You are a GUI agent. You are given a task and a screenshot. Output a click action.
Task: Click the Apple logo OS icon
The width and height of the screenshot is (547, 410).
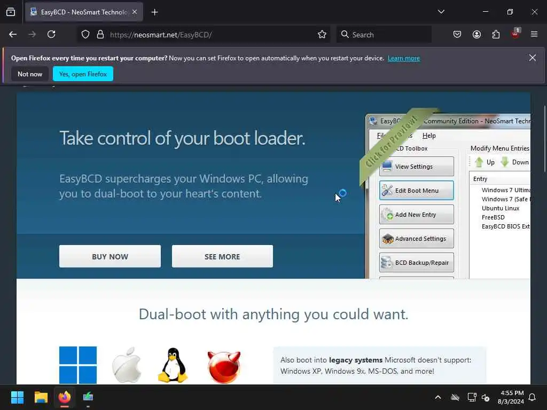click(x=126, y=365)
